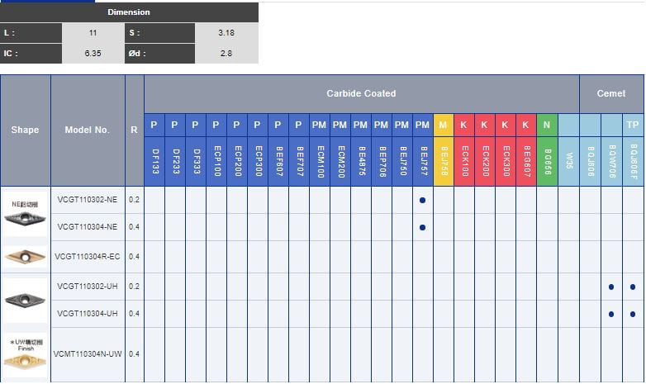646x384 pixels.
Task: Click the gold VCGT110304R-EC insert image
Action: [26, 256]
